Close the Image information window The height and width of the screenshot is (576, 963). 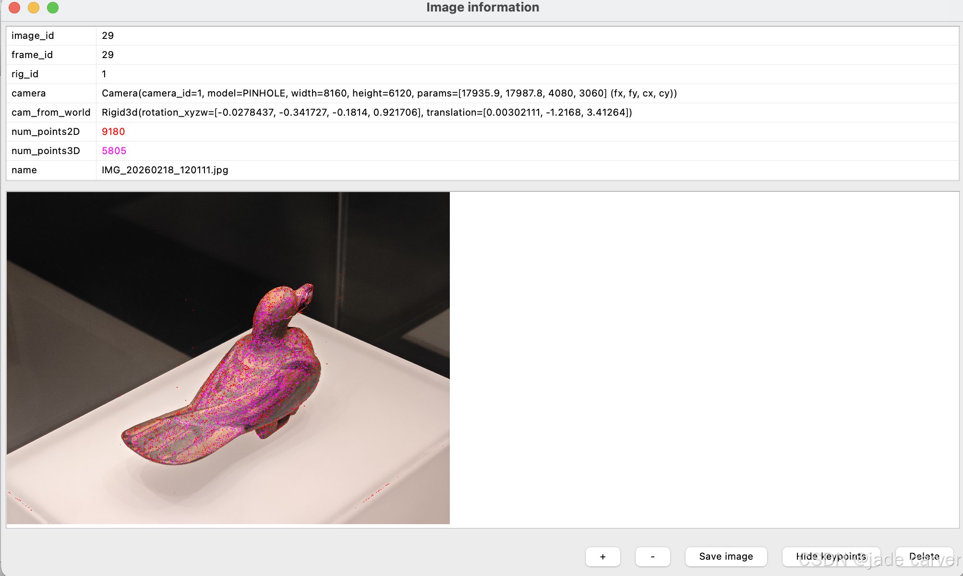pos(14,8)
